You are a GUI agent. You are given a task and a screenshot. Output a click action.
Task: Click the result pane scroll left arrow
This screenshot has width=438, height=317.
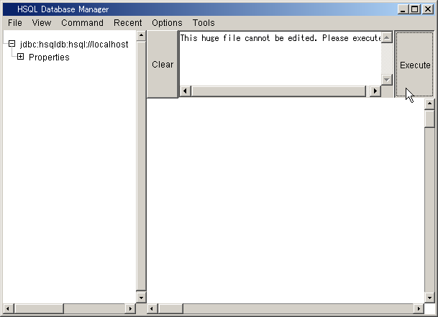pyautogui.click(x=152, y=308)
